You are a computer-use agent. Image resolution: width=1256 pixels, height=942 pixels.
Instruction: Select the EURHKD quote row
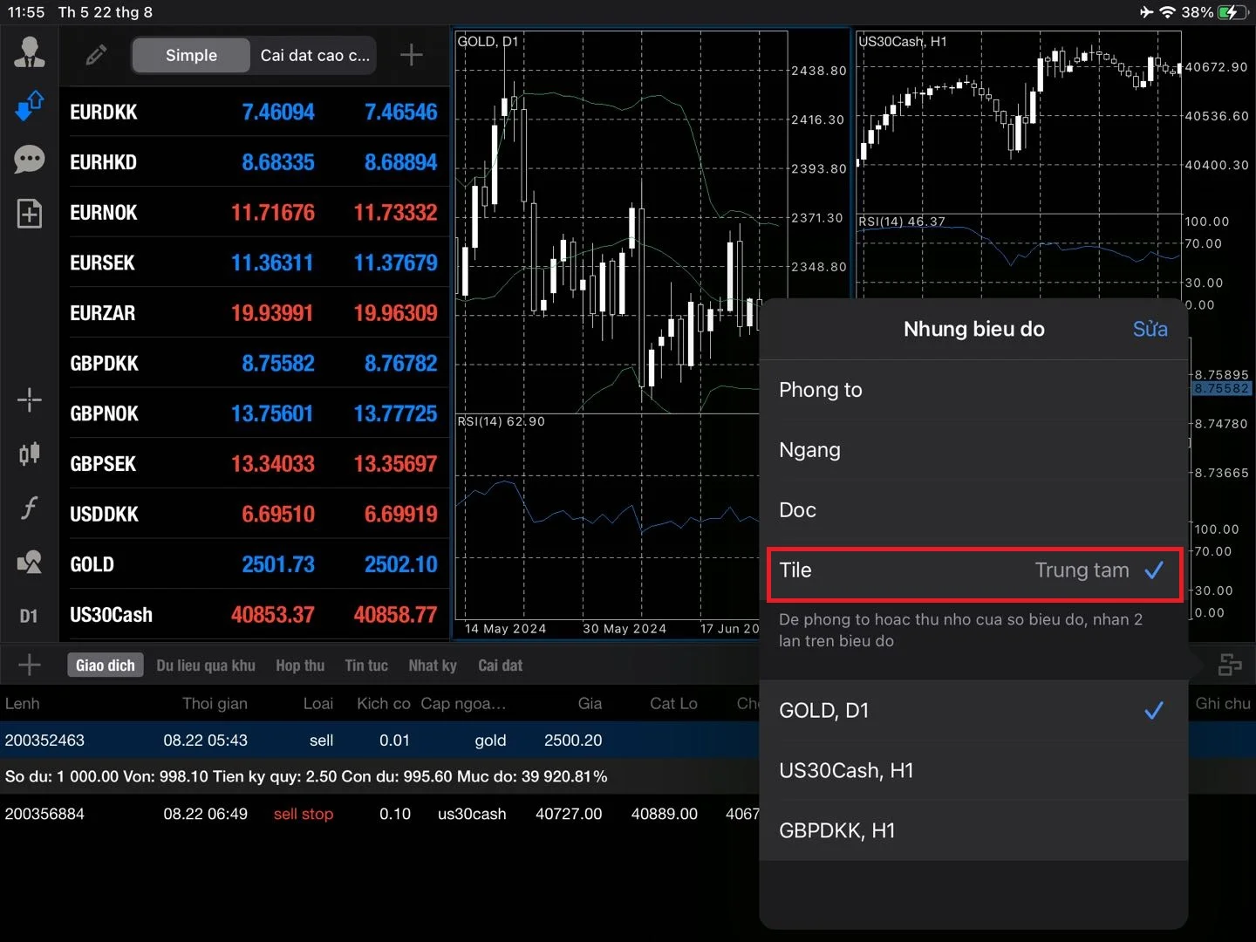255,162
